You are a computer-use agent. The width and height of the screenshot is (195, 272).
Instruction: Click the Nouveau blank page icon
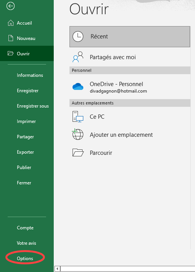pyautogui.click(x=11, y=38)
